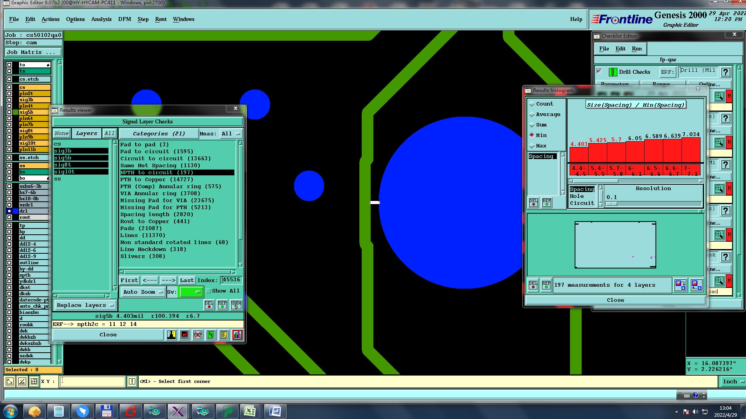The image size is (746, 419).
Task: Click the UNDO icon in Results viewer
Action: pyautogui.click(x=236, y=305)
